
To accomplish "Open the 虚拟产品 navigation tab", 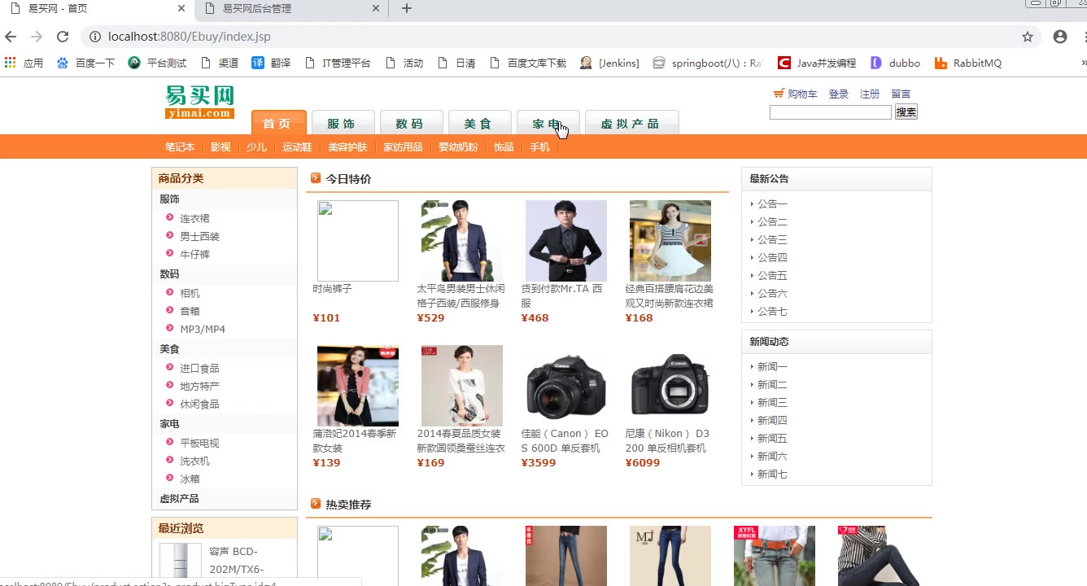I will (631, 124).
